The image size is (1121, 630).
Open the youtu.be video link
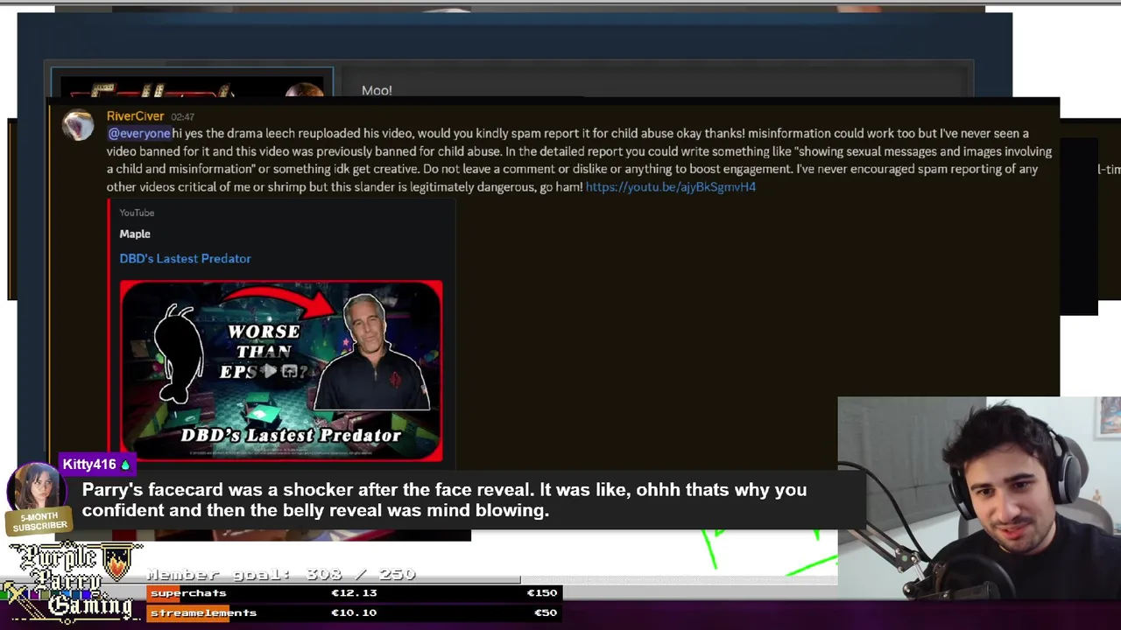(x=670, y=187)
